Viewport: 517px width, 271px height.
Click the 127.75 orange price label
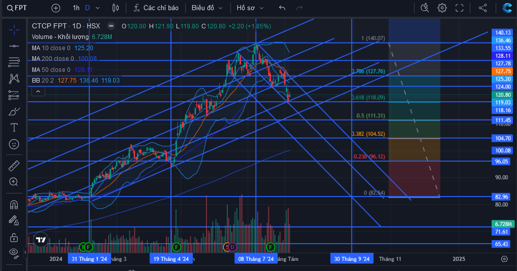coord(502,71)
